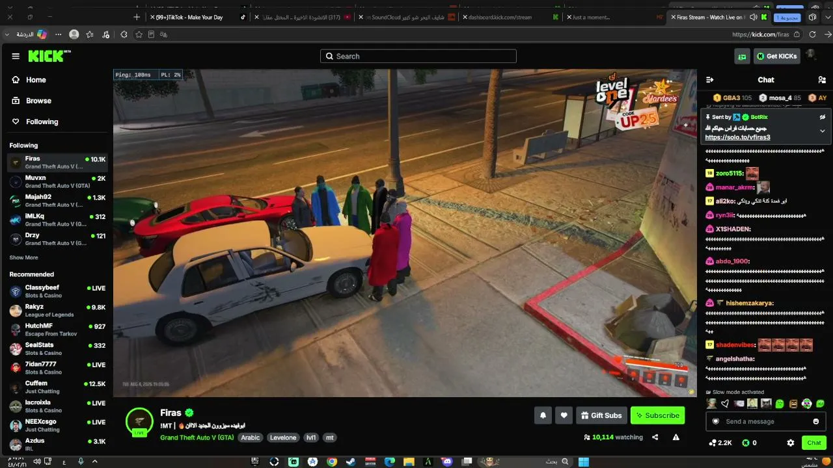The height and width of the screenshot is (468, 833).
Task: Mute the Firas Stream tab audio
Action: click(x=754, y=17)
